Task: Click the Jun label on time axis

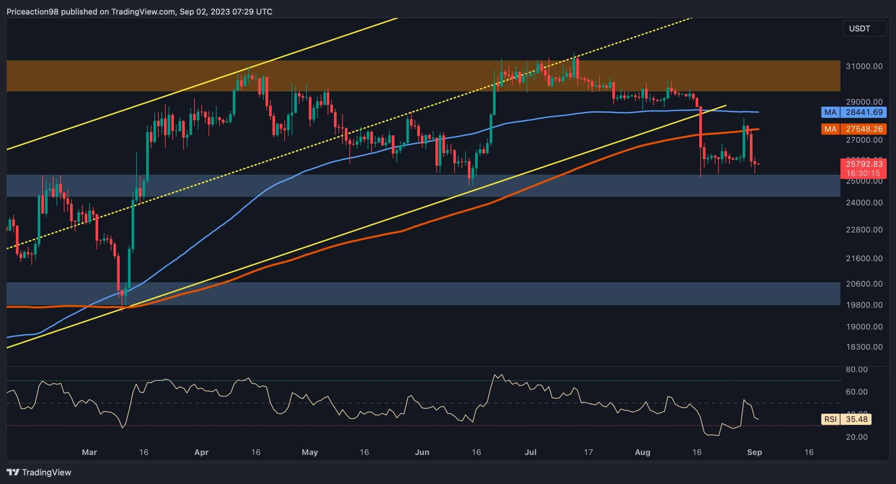Action: click(x=422, y=452)
